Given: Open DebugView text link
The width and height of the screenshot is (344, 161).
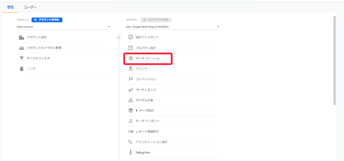Looking at the screenshot, I should (143, 152).
